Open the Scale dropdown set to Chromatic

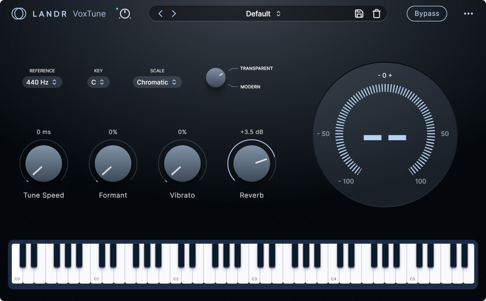pos(157,82)
